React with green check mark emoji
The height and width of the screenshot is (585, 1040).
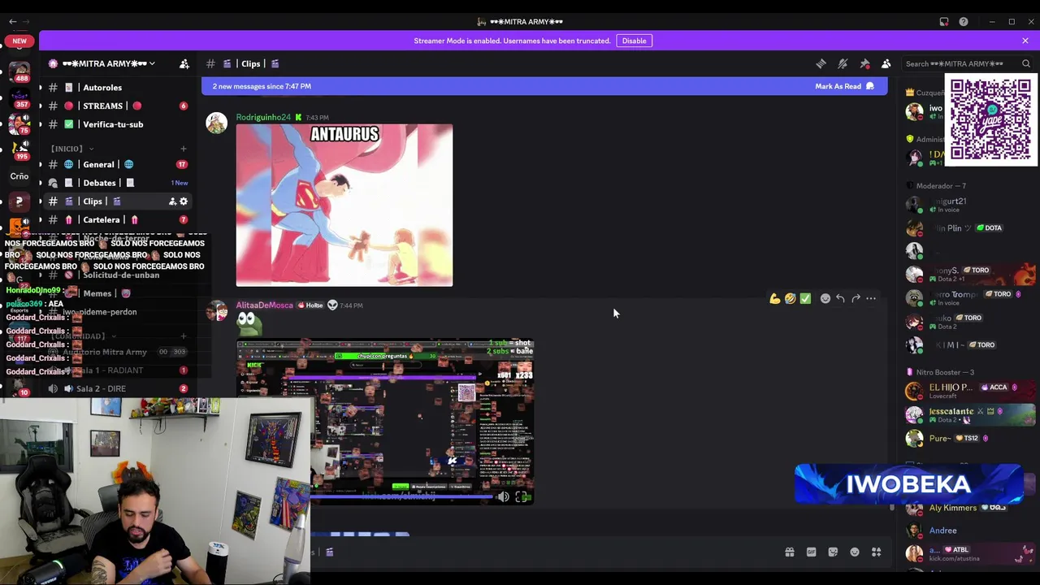click(x=805, y=299)
